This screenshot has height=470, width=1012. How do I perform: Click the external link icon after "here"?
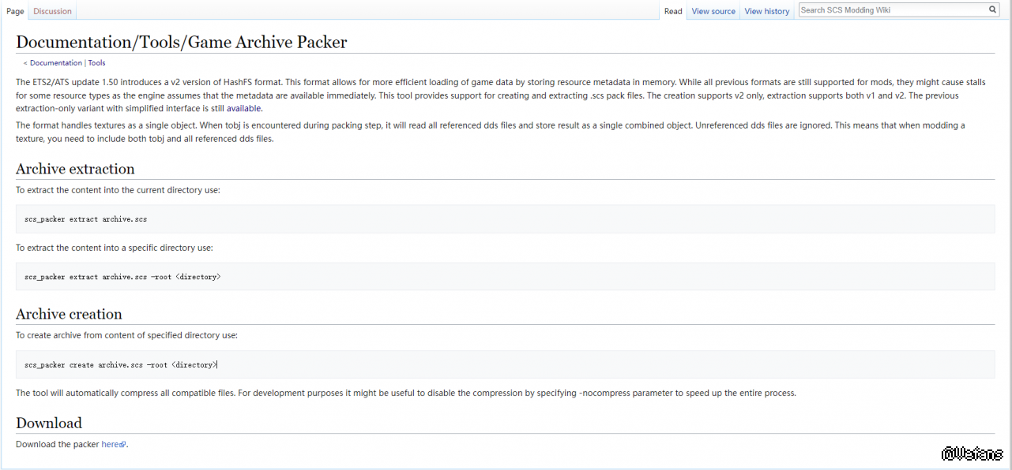click(123, 445)
